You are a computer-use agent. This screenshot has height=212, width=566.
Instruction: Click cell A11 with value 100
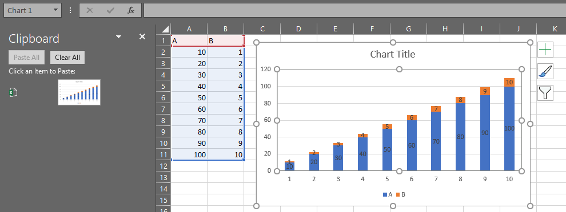coord(189,155)
